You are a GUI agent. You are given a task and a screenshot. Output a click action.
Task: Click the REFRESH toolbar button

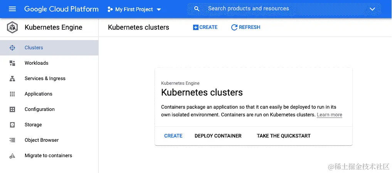click(246, 27)
